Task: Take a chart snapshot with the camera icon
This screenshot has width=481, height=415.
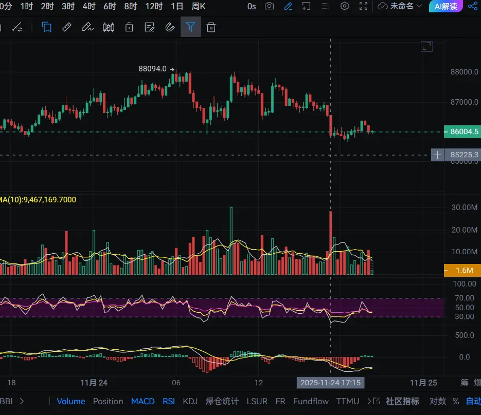Action: tap(269, 6)
